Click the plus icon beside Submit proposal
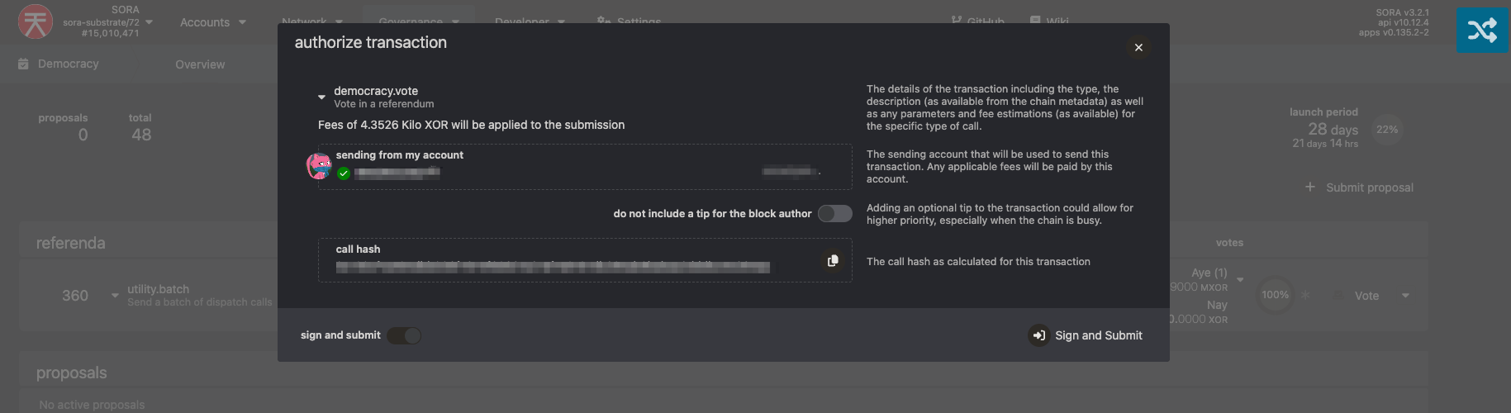1511x413 pixels. pos(1309,188)
